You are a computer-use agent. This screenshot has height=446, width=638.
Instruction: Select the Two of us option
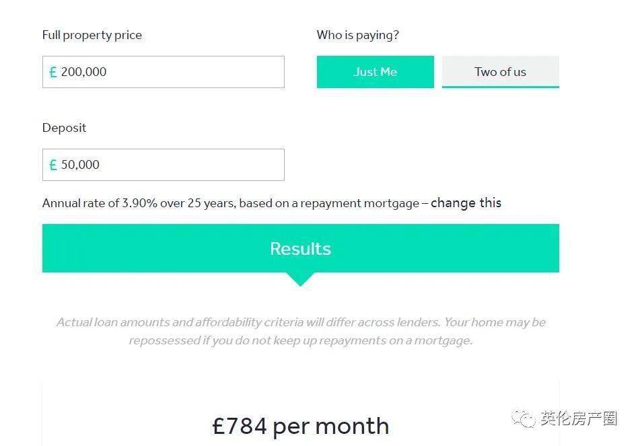501,72
